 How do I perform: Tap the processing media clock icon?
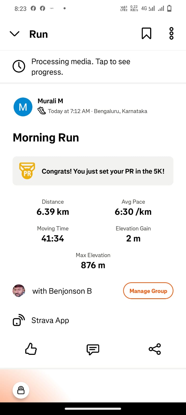pos(19,66)
